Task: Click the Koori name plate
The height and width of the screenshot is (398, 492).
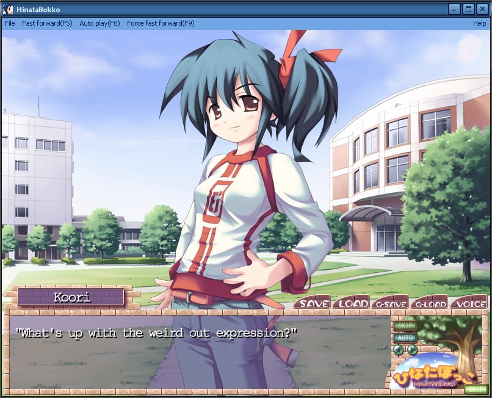Action: tap(71, 297)
